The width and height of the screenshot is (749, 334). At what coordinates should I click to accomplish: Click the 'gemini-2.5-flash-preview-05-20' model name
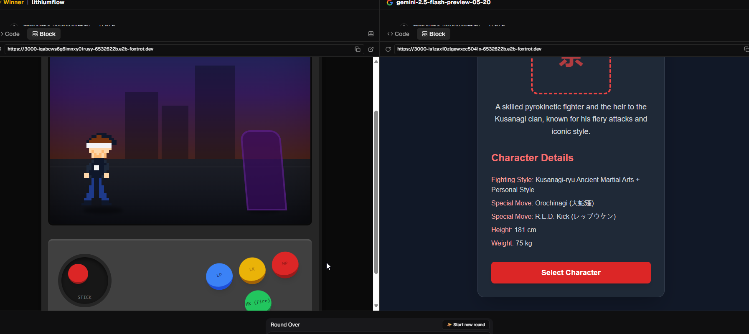[444, 3]
